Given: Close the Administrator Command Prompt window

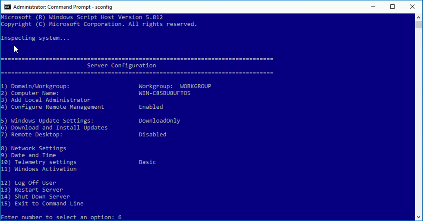Looking at the screenshot, I should (x=412, y=7).
